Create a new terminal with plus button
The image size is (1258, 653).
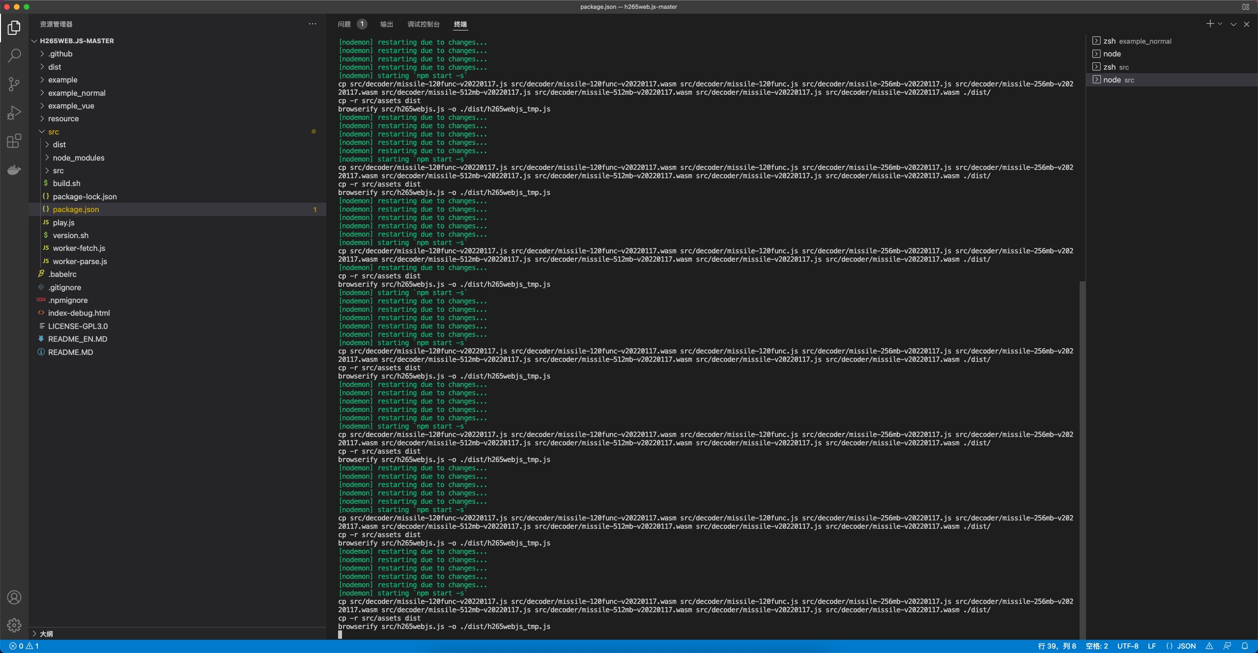coord(1209,24)
